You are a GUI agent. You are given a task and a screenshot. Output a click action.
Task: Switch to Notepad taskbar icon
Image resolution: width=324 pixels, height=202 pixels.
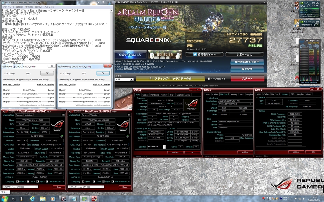74,199
